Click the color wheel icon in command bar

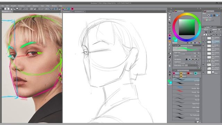tap(63, 9)
